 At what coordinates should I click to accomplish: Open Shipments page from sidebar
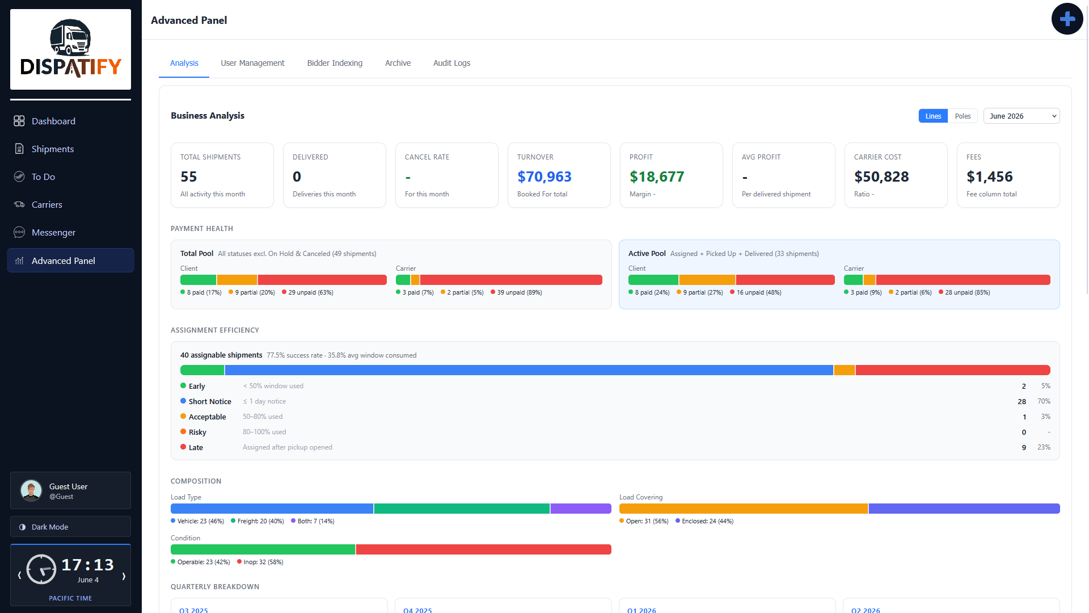click(70, 149)
